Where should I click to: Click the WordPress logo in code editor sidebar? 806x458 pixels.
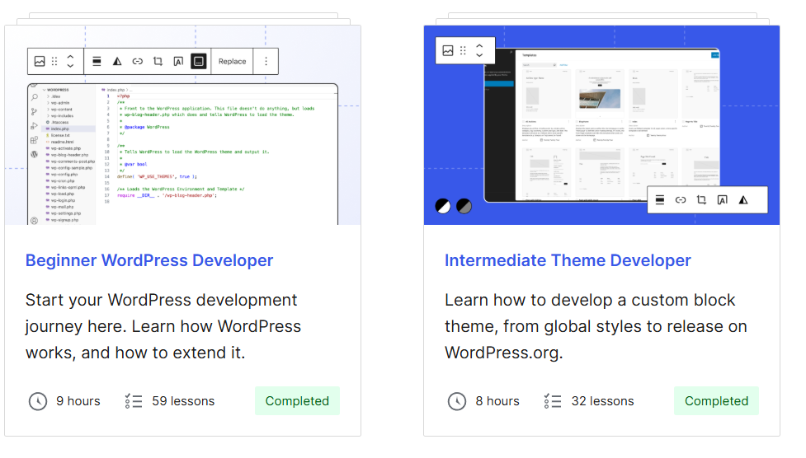click(x=35, y=154)
